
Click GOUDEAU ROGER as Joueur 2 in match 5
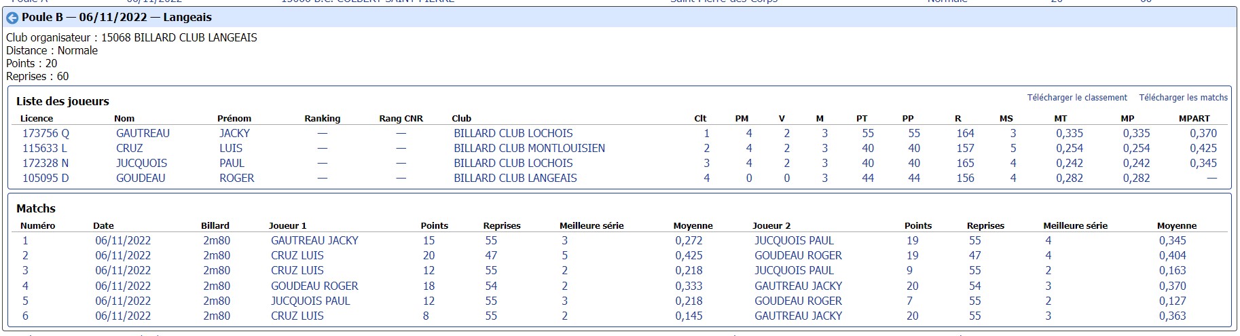click(798, 301)
